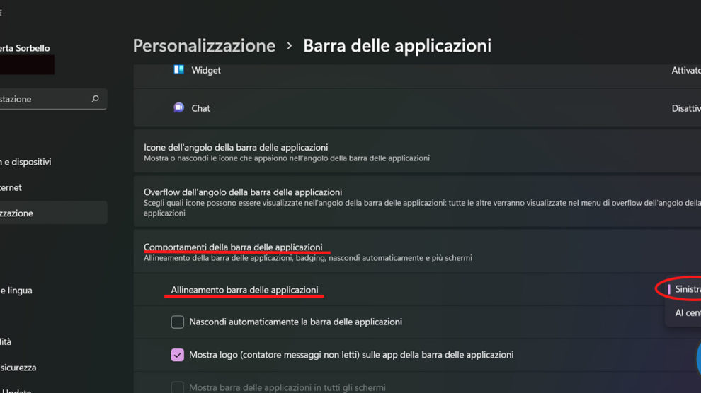Select Personalizzazione in the sidebar
701x393 pixels.
(21, 213)
